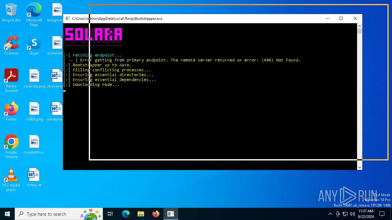Open the Windows Start menu

7,214
